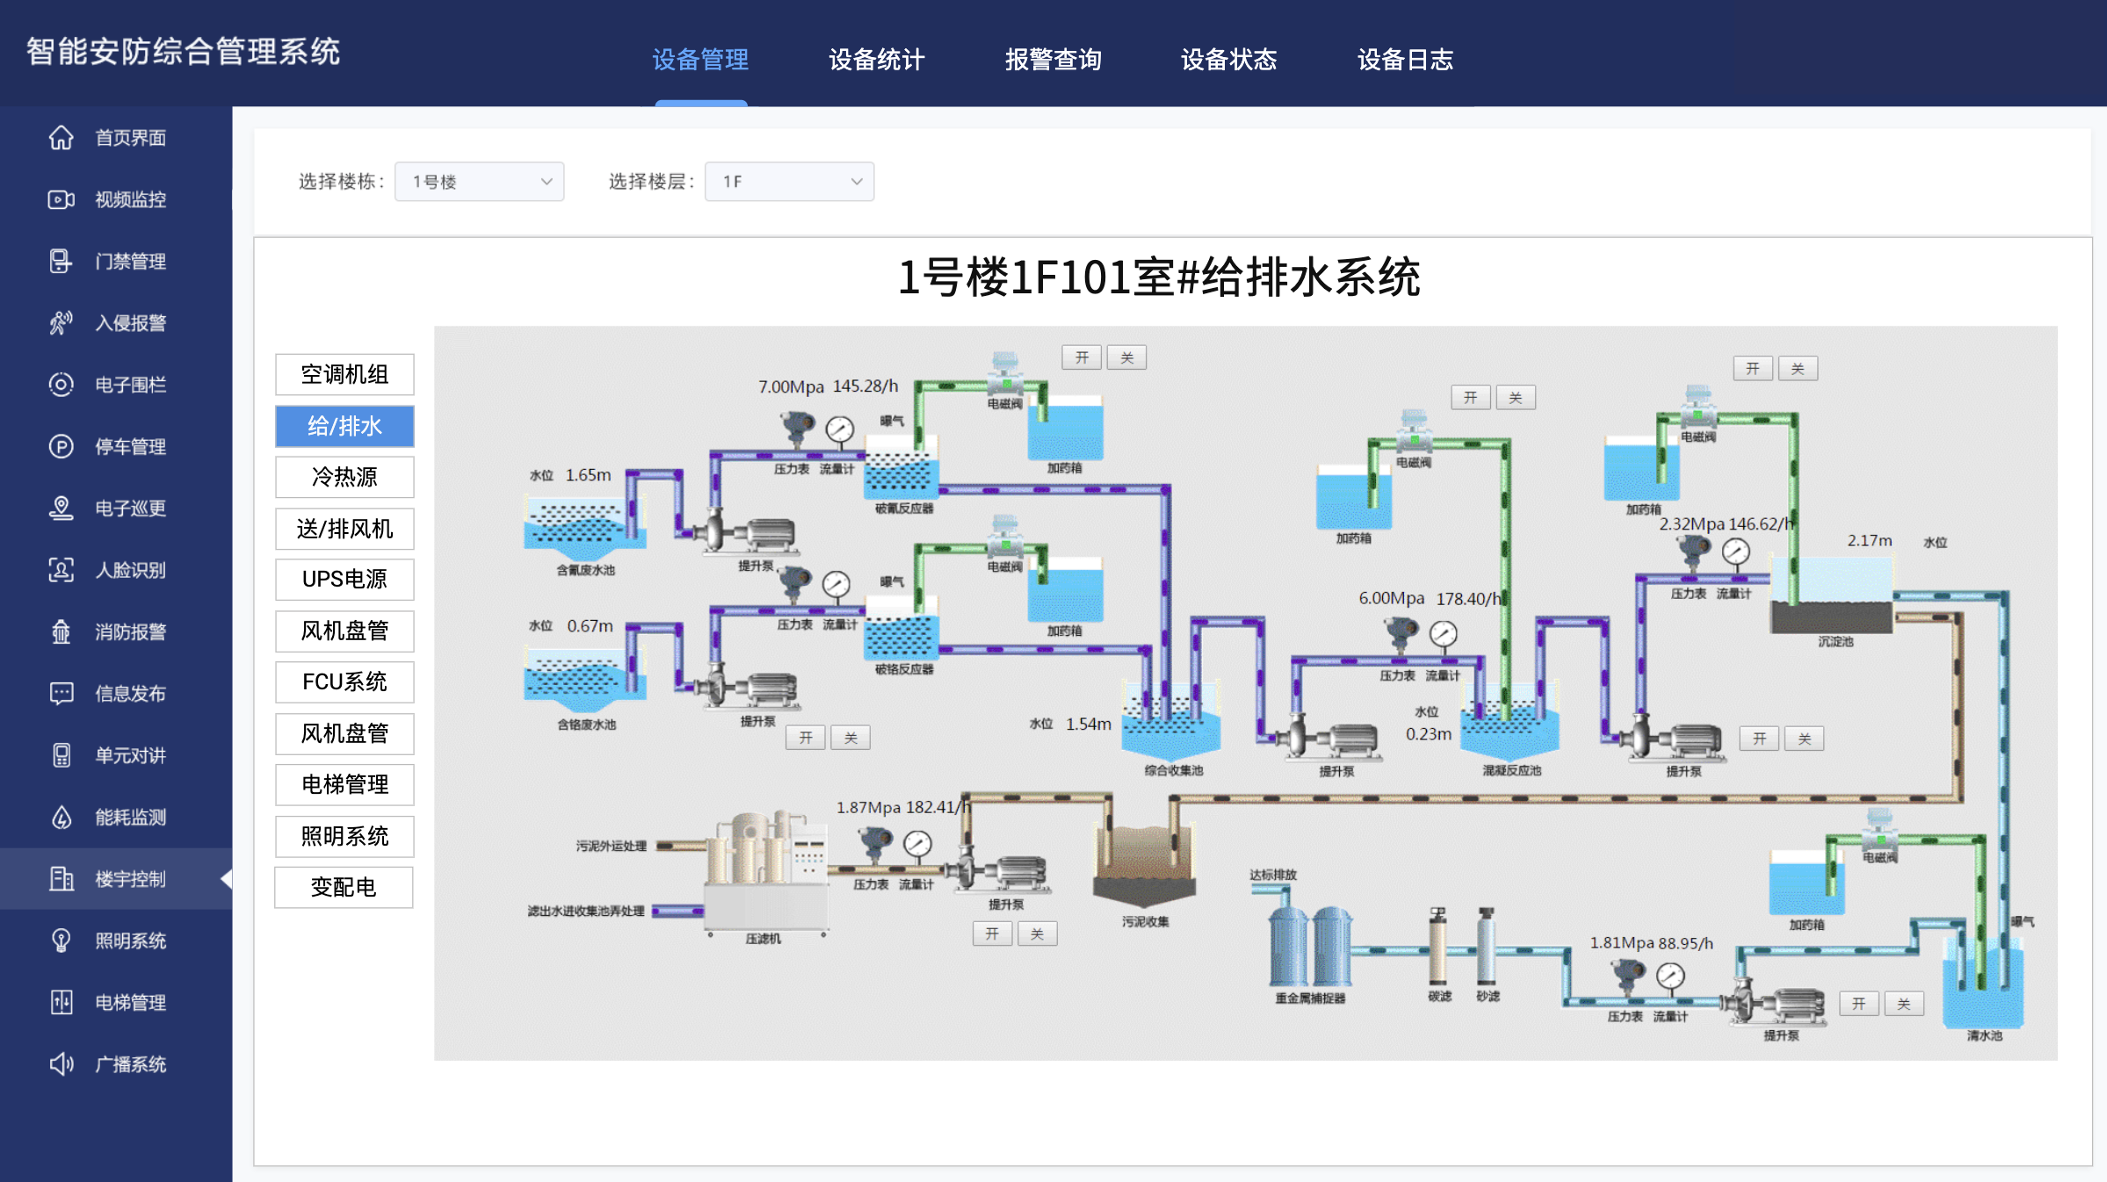2107x1182 pixels.
Task: Click 关 beside 含铬废水池 lift pump
Action: click(x=851, y=738)
